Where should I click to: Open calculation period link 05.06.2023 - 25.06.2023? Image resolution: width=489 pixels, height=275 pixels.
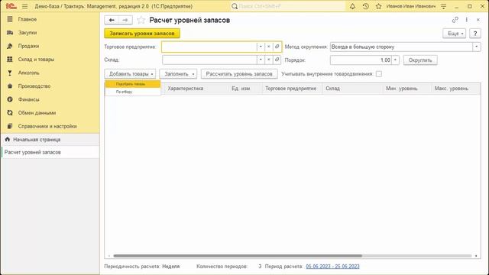point(332,267)
